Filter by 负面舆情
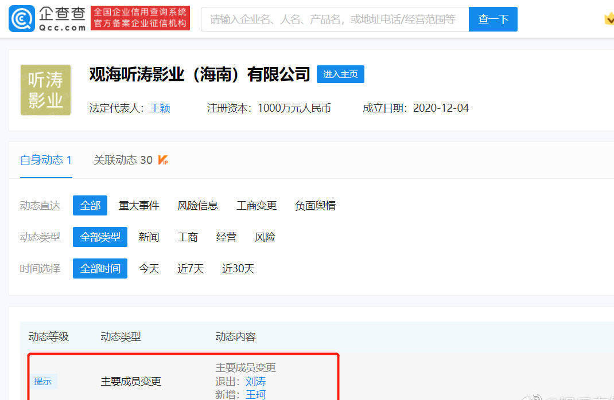This screenshot has width=614, height=400. tap(315, 206)
